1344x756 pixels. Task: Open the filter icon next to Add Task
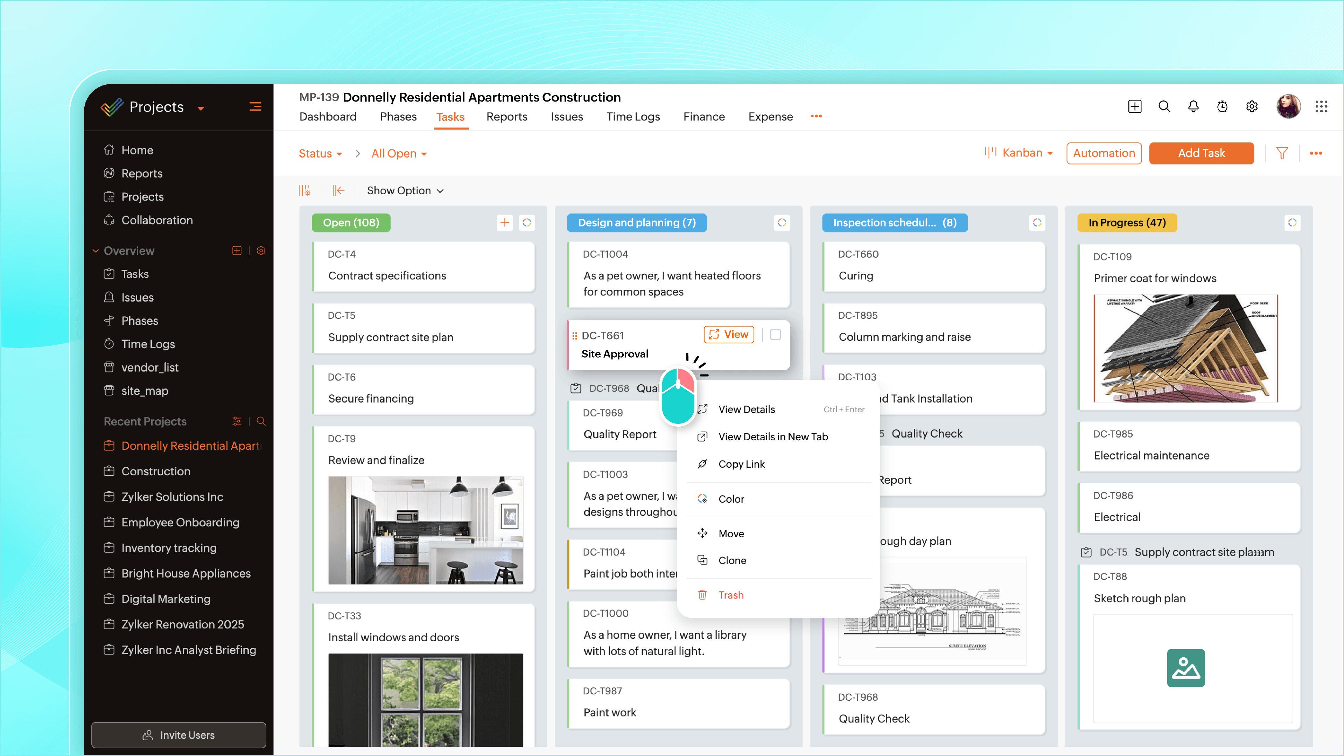[1282, 153]
